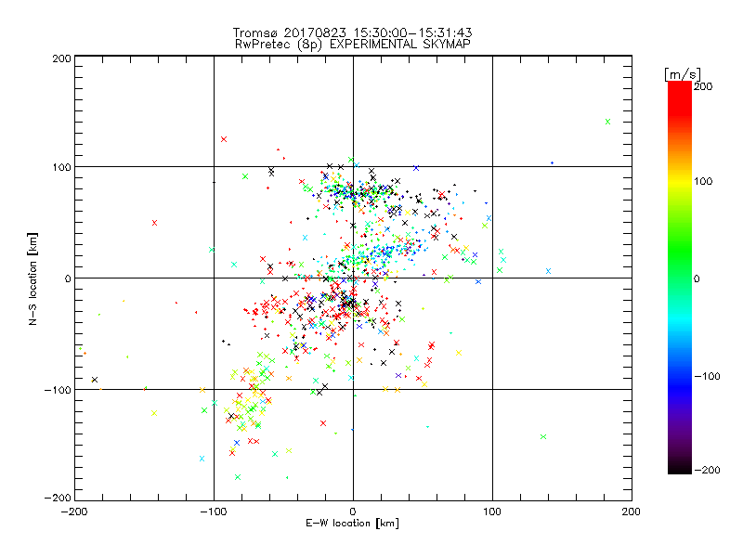743x557 pixels.
Task: Click the colorbar label '200' at the top
Action: click(703, 86)
